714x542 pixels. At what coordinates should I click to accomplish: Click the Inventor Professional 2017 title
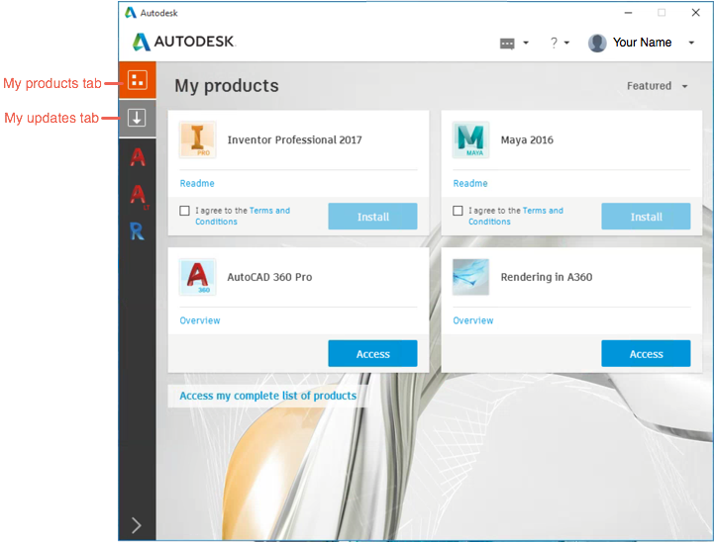[x=295, y=140]
